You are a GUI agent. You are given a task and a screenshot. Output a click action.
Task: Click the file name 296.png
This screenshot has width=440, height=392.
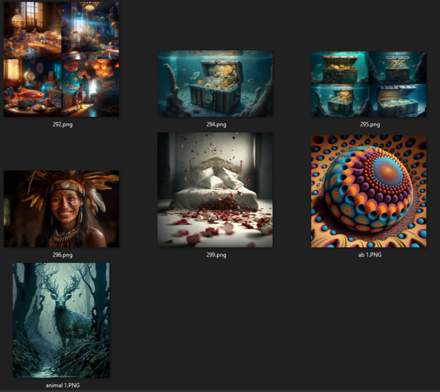(x=62, y=255)
